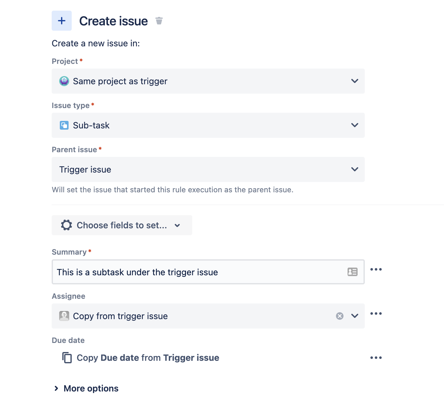Click the gear icon on Choose fields to set
Viewport: 444px width, 404px height.
pos(66,225)
